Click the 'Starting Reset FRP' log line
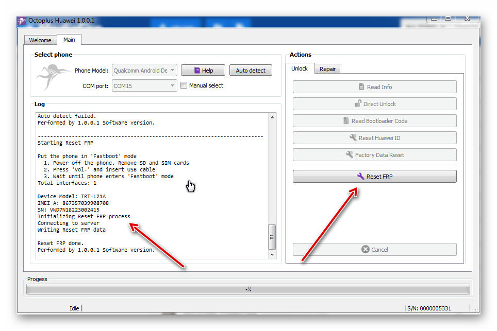 [x=65, y=143]
